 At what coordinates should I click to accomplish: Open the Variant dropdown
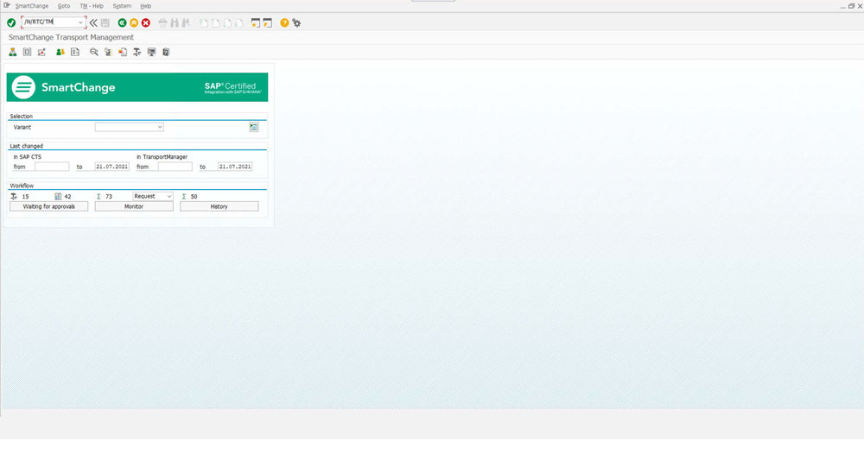click(130, 127)
